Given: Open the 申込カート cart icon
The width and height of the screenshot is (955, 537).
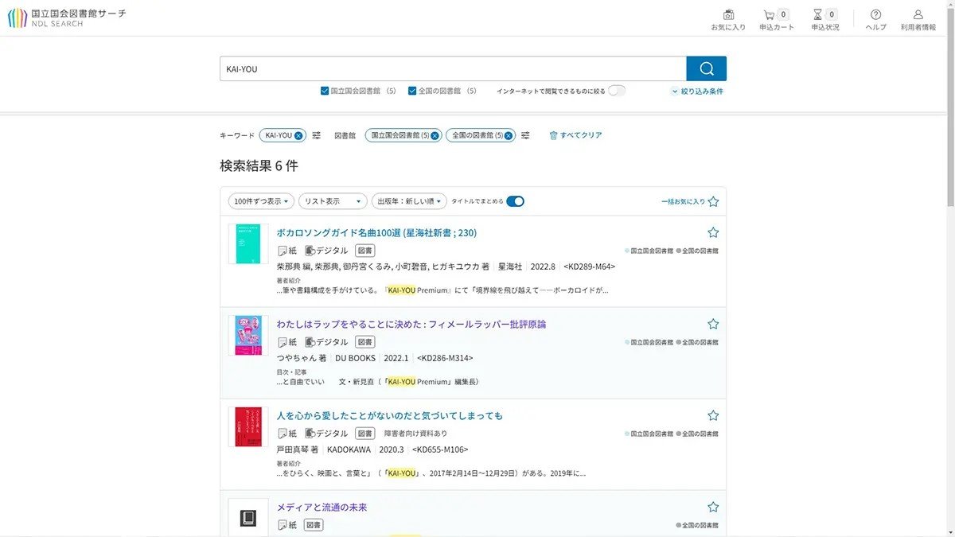Looking at the screenshot, I should click(770, 15).
